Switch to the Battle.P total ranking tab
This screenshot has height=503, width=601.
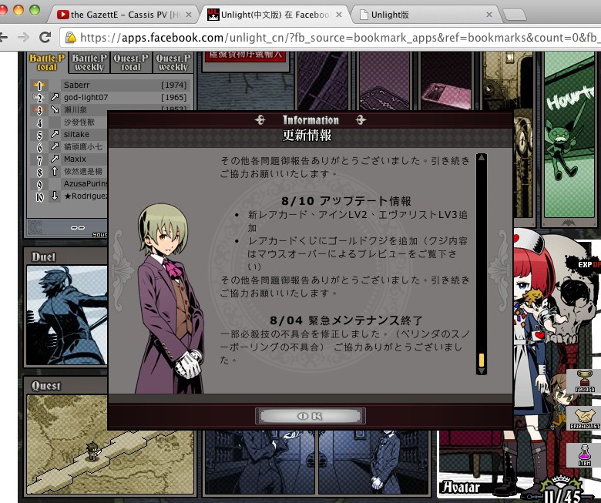coord(47,62)
